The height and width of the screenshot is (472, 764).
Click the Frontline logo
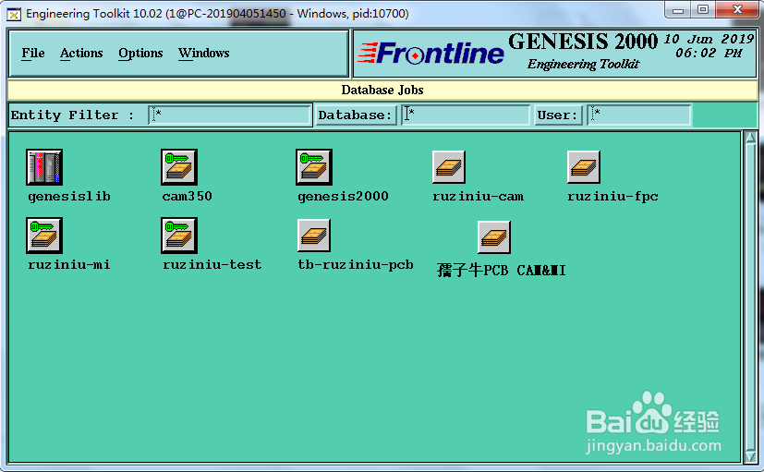pyautogui.click(x=431, y=53)
